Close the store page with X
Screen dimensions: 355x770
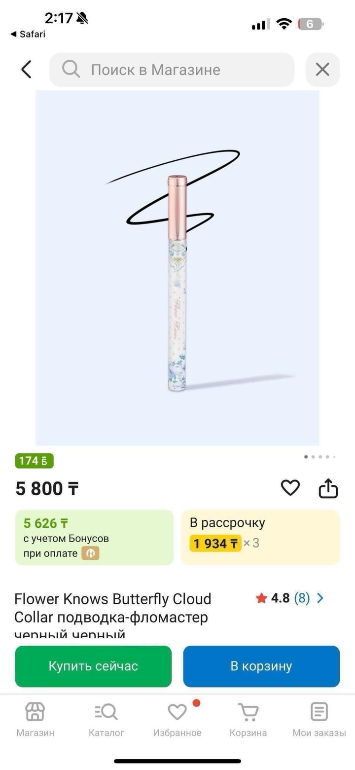pos(322,70)
